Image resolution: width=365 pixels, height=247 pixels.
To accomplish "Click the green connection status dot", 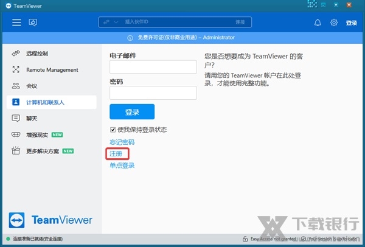I will [8, 239].
